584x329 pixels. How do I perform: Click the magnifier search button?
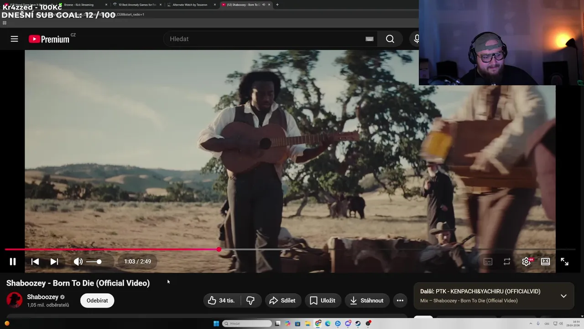pos(390,39)
